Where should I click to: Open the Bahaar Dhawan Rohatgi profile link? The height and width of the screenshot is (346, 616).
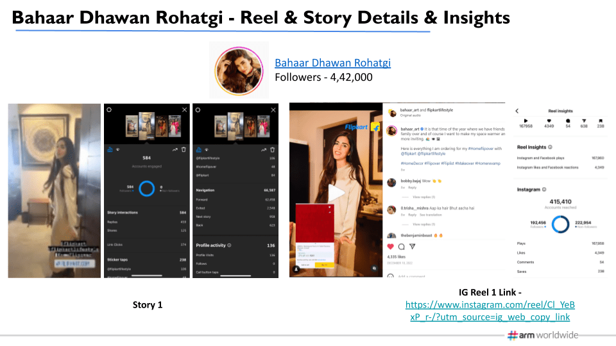click(x=332, y=63)
